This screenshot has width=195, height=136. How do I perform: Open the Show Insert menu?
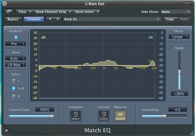pyautogui.click(x=86, y=12)
